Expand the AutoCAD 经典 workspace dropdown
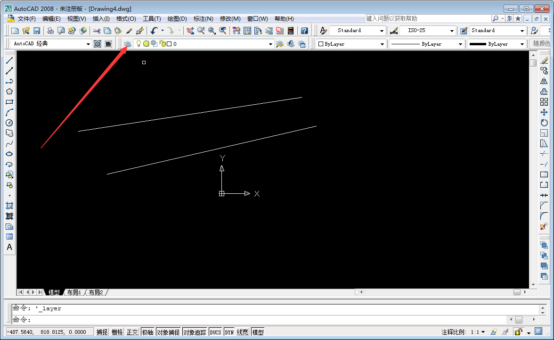This screenshot has height=340, width=554. (89, 43)
